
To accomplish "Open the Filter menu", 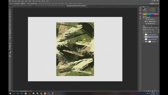I will click(x=34, y=1).
